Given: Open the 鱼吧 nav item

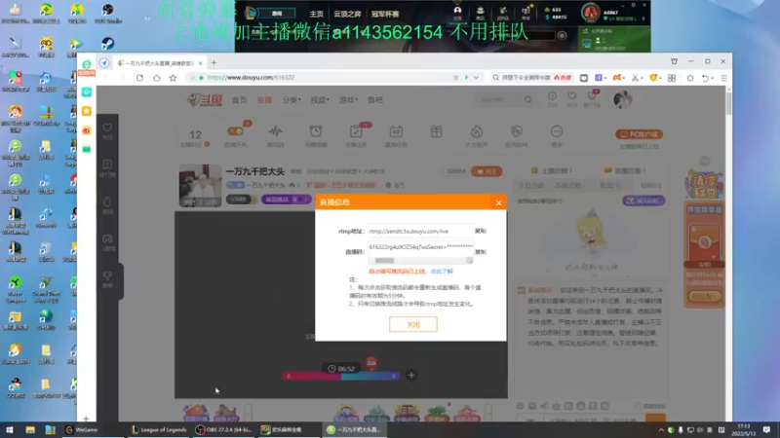Looking at the screenshot, I should [375, 100].
